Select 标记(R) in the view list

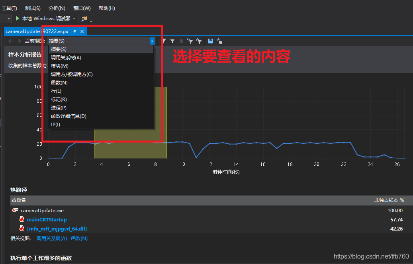pos(101,99)
